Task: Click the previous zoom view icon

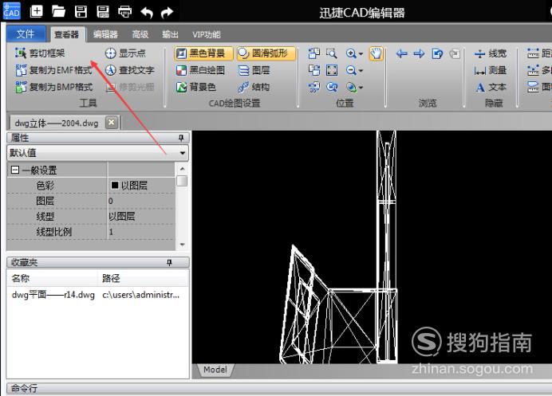Action: 332,87
